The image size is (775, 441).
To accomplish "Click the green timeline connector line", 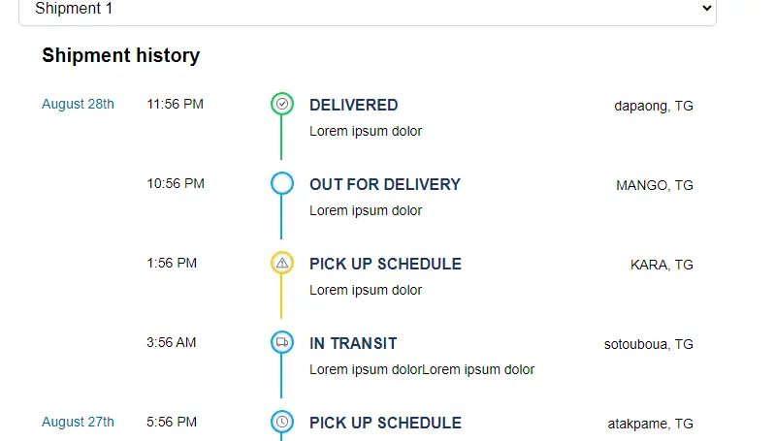I will click(281, 139).
